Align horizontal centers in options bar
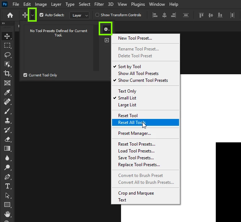 [x=164, y=15]
